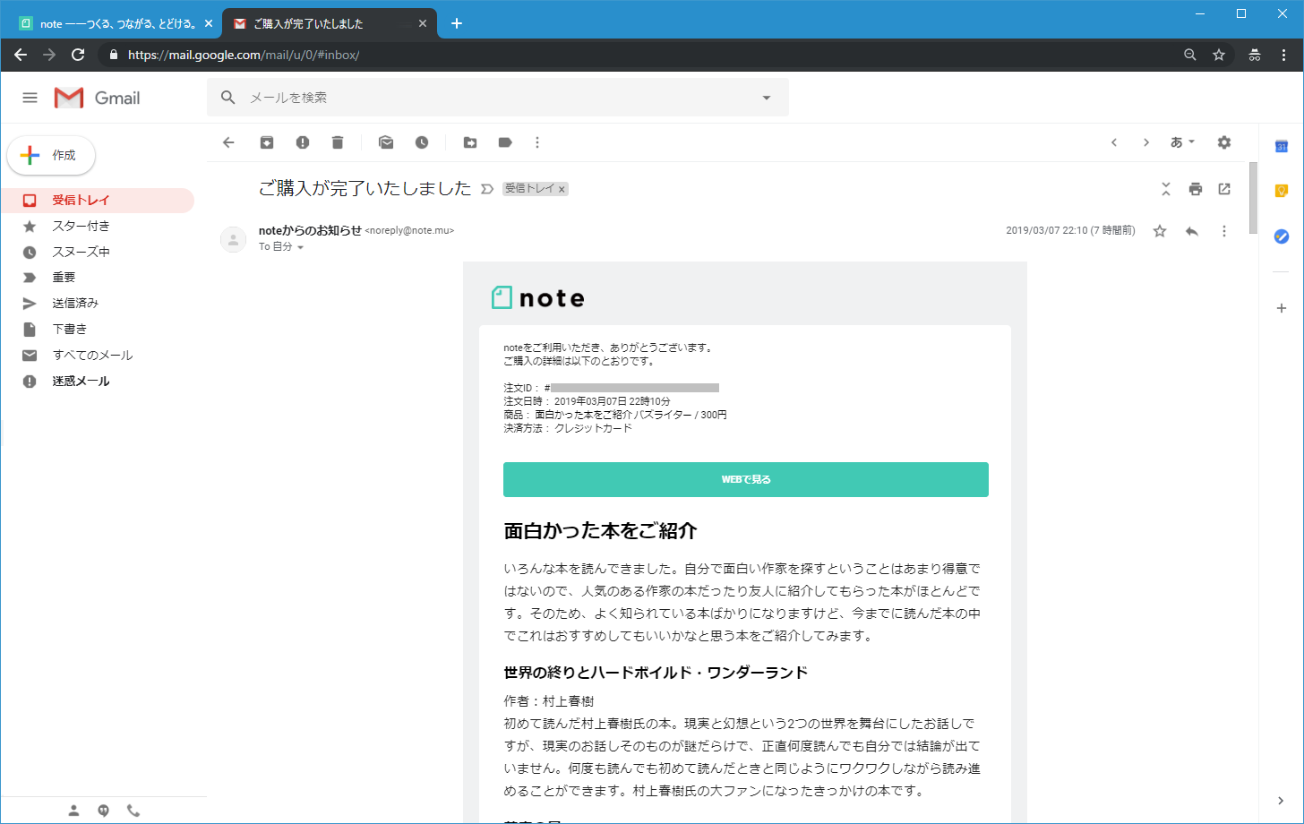Star this message
This screenshot has width=1304, height=824.
coord(1160,231)
